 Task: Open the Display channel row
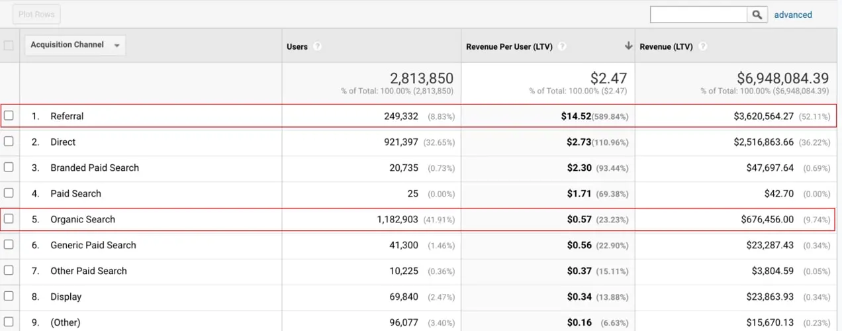66,297
